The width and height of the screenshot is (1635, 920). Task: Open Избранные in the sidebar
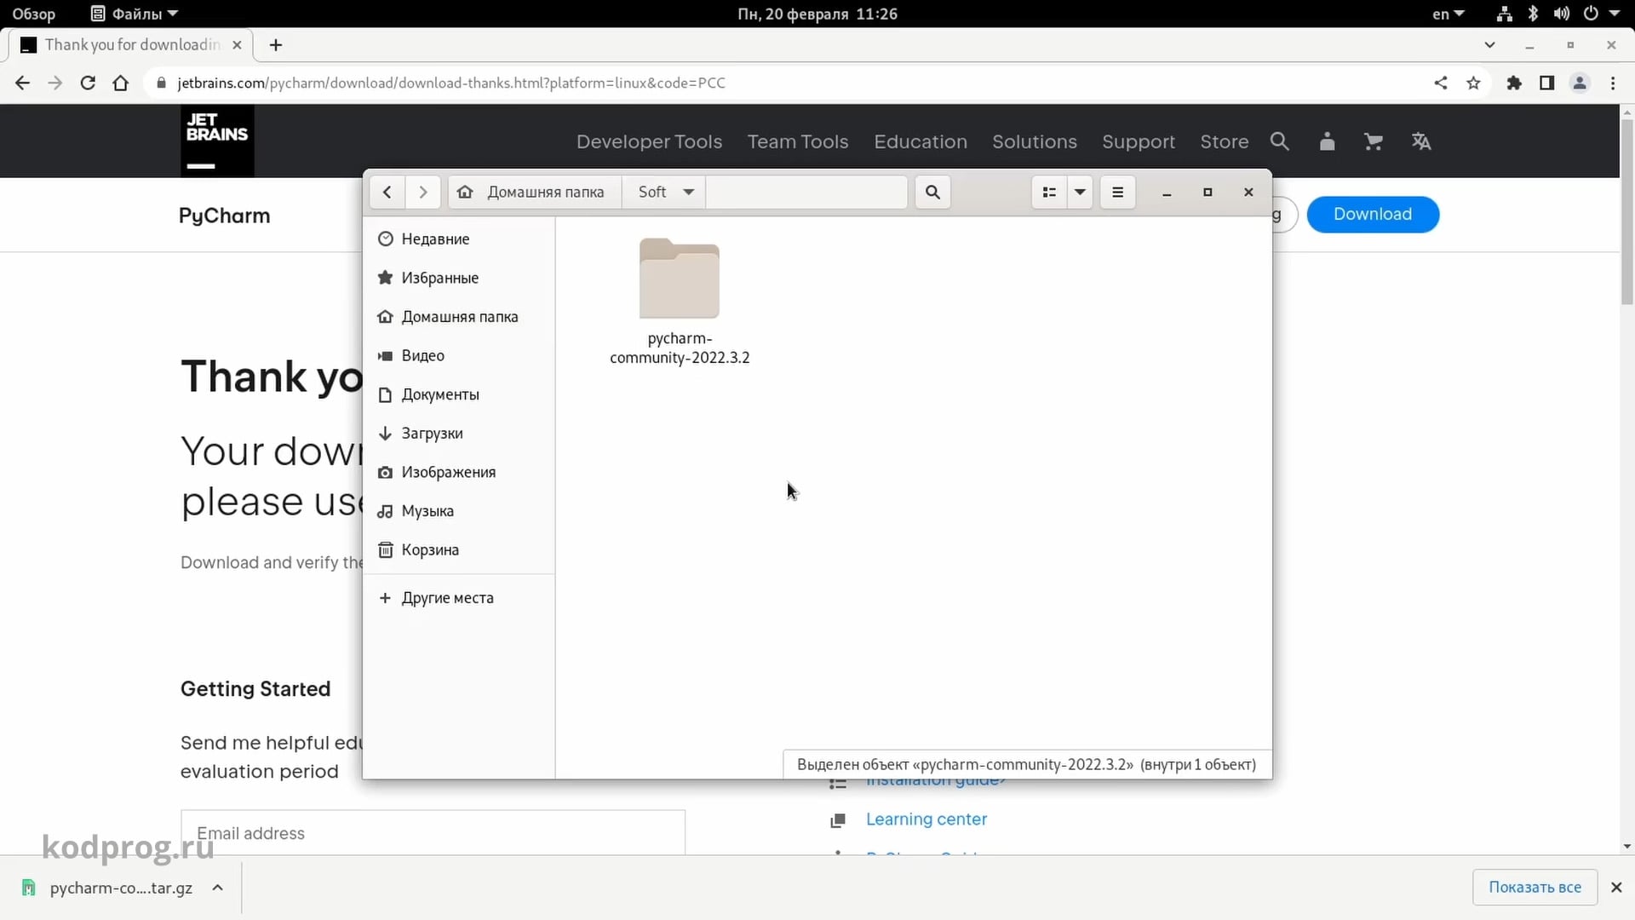458,278
